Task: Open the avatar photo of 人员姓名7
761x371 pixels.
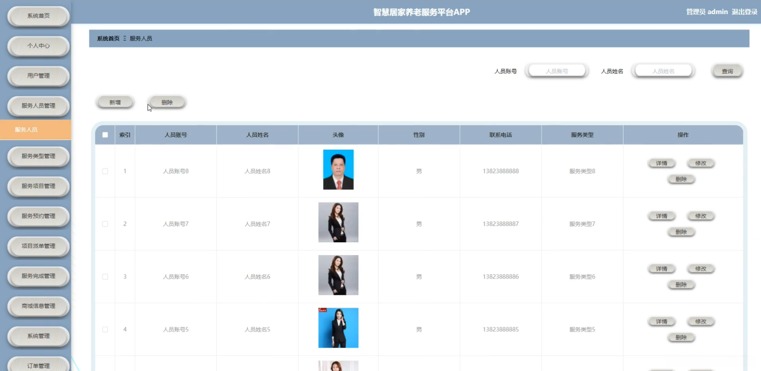Action: pos(339,222)
